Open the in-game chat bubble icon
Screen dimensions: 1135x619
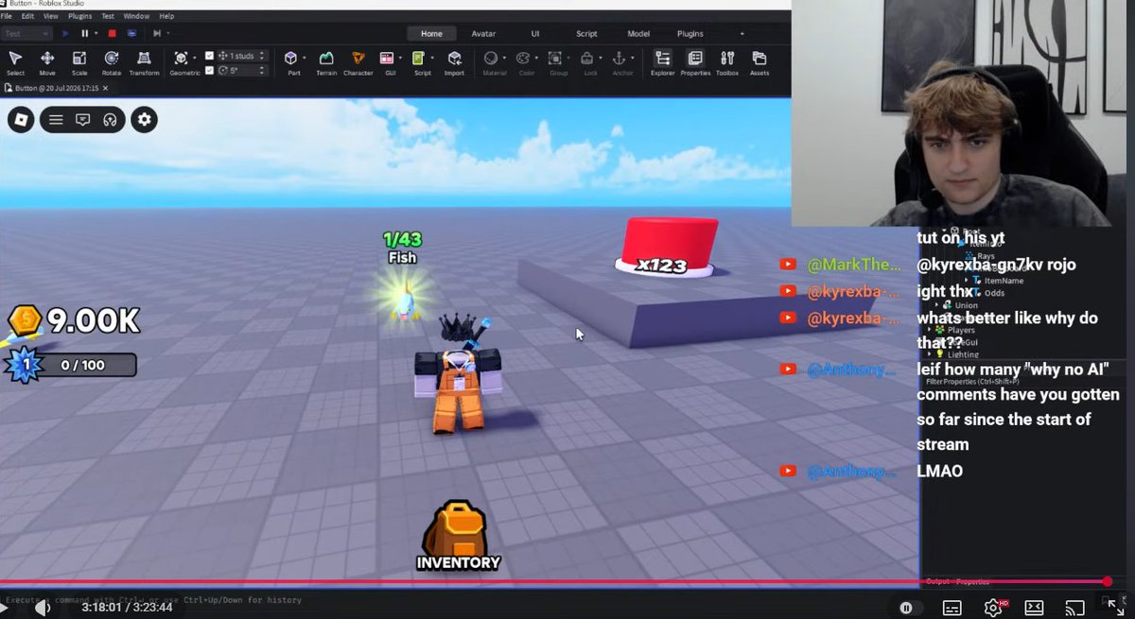(x=83, y=119)
